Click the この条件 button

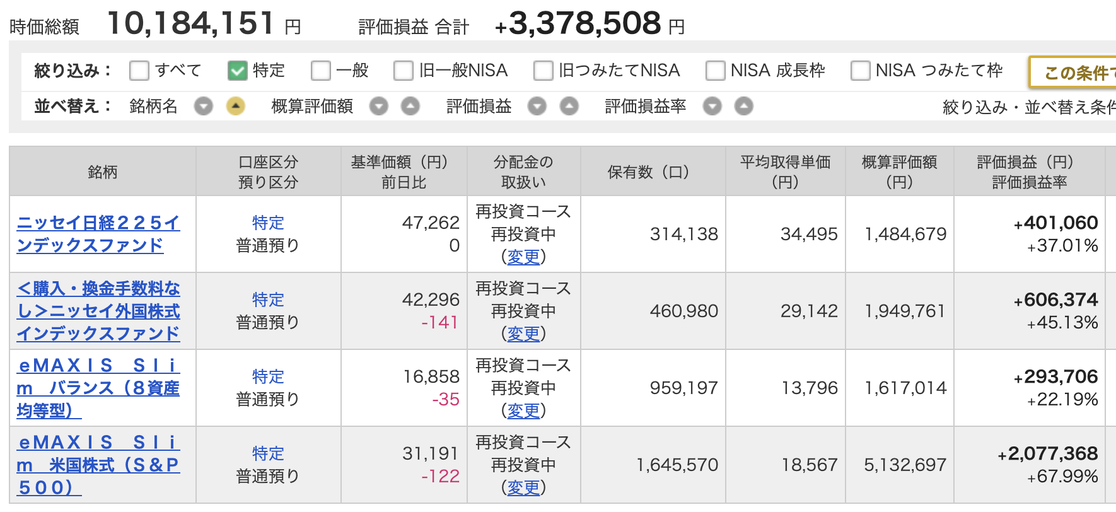(x=1072, y=73)
